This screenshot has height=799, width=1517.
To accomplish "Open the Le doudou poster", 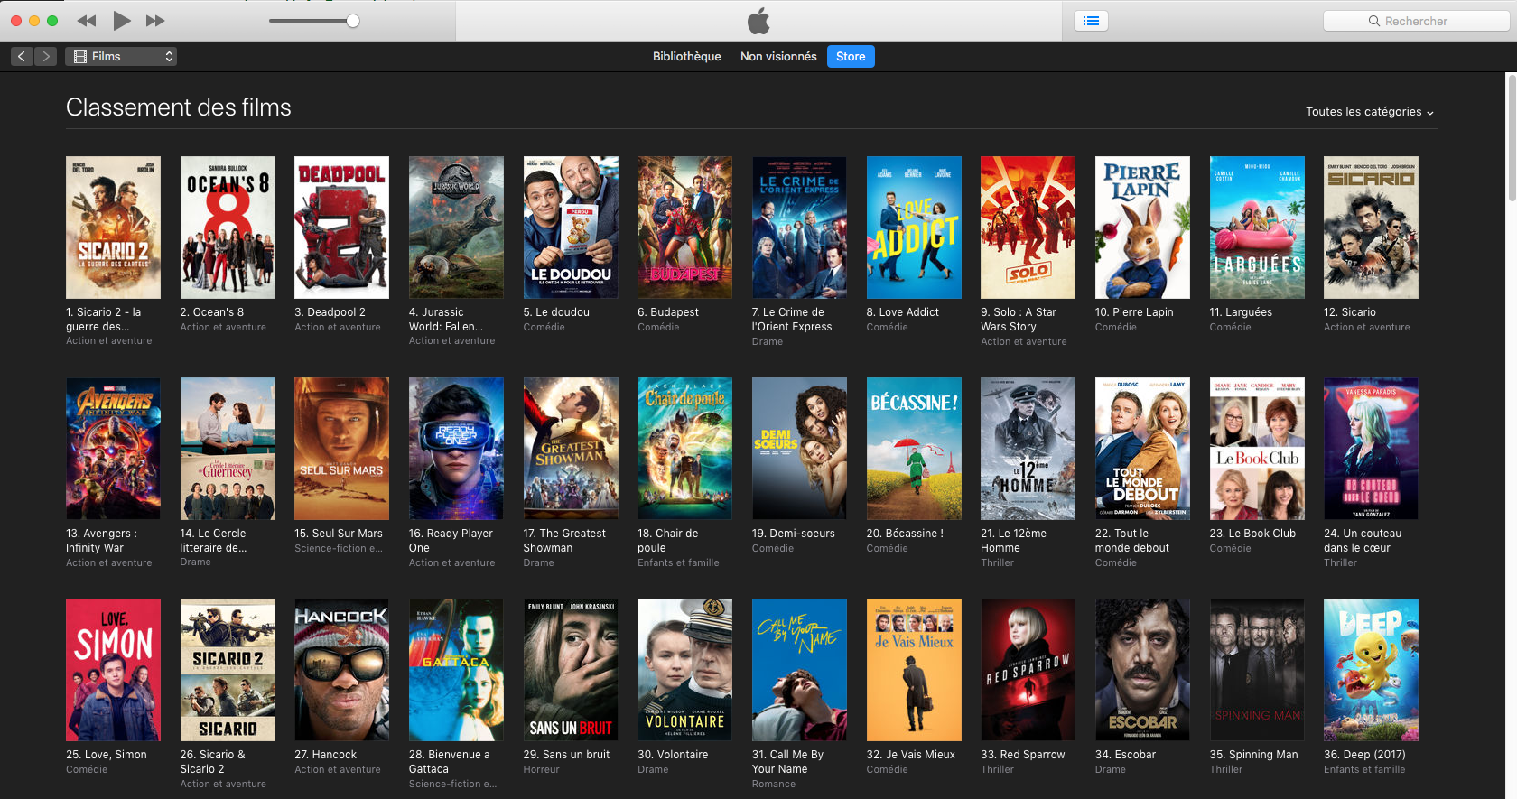I will pos(571,228).
